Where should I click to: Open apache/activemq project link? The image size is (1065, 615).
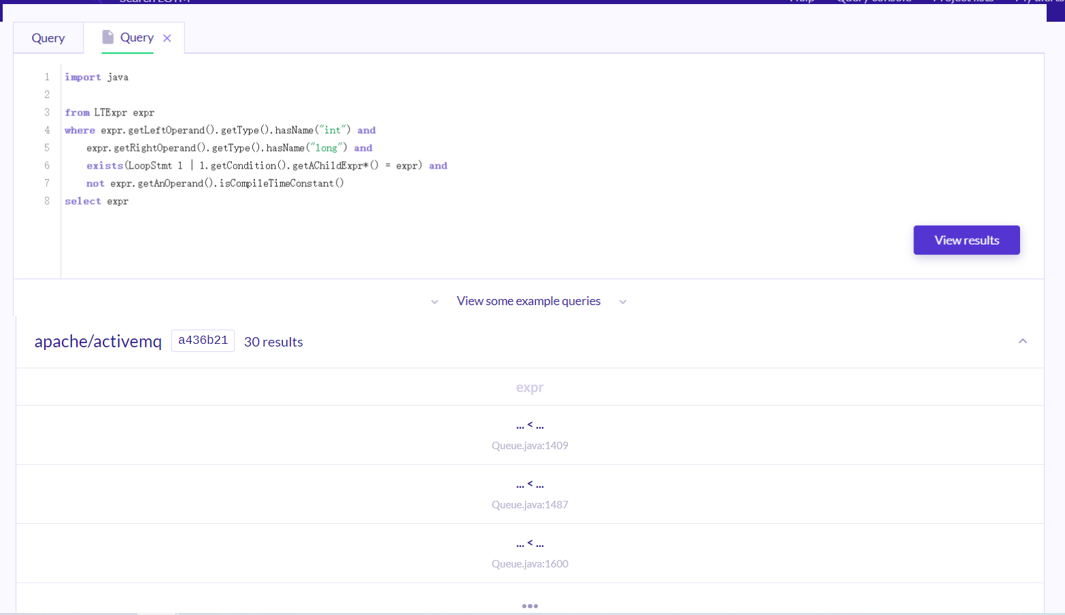pyautogui.click(x=98, y=341)
